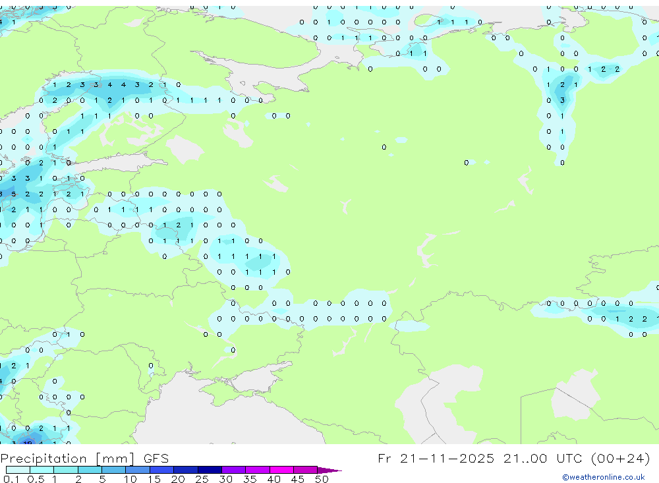This screenshot has height=483, width=659.
Task: Click the forecast date 'Fr 21-11-2025'
Action: tap(436, 458)
